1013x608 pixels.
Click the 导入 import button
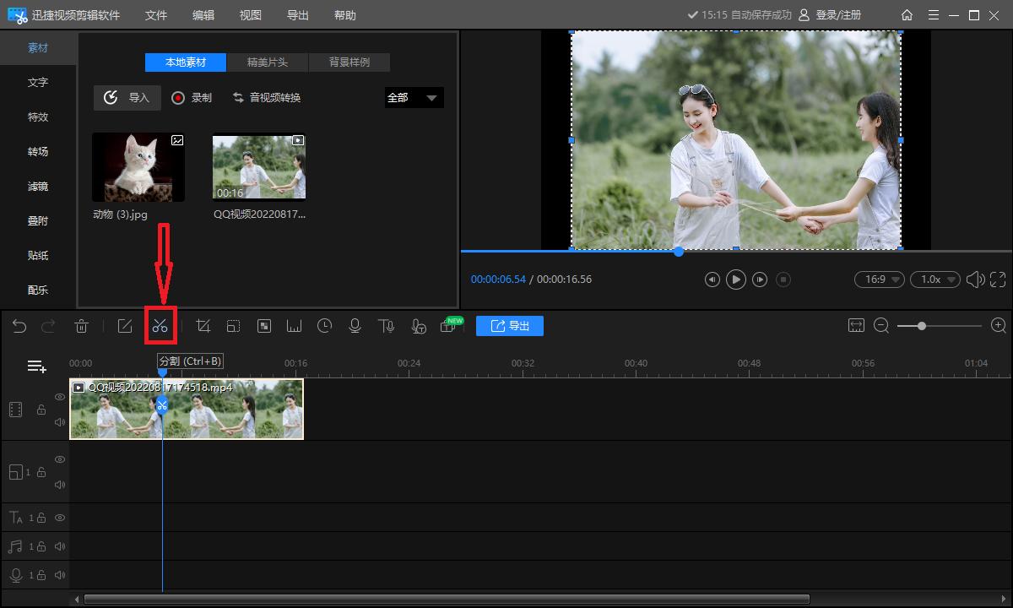[127, 98]
